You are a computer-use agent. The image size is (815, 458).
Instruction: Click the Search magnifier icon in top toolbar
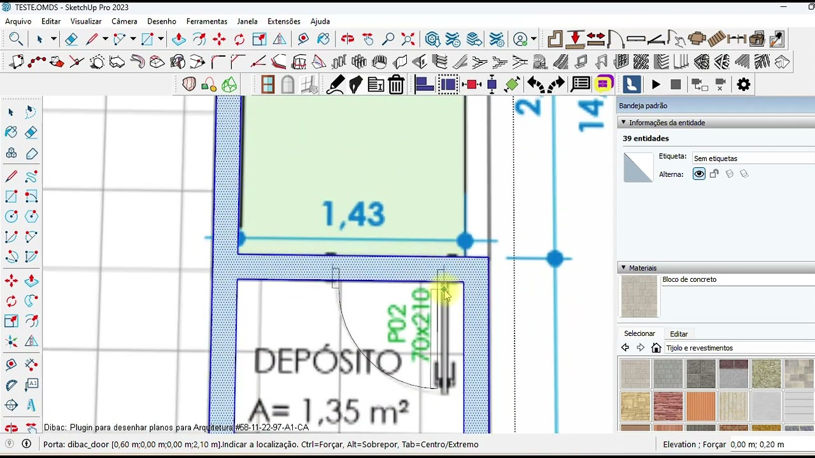16,39
